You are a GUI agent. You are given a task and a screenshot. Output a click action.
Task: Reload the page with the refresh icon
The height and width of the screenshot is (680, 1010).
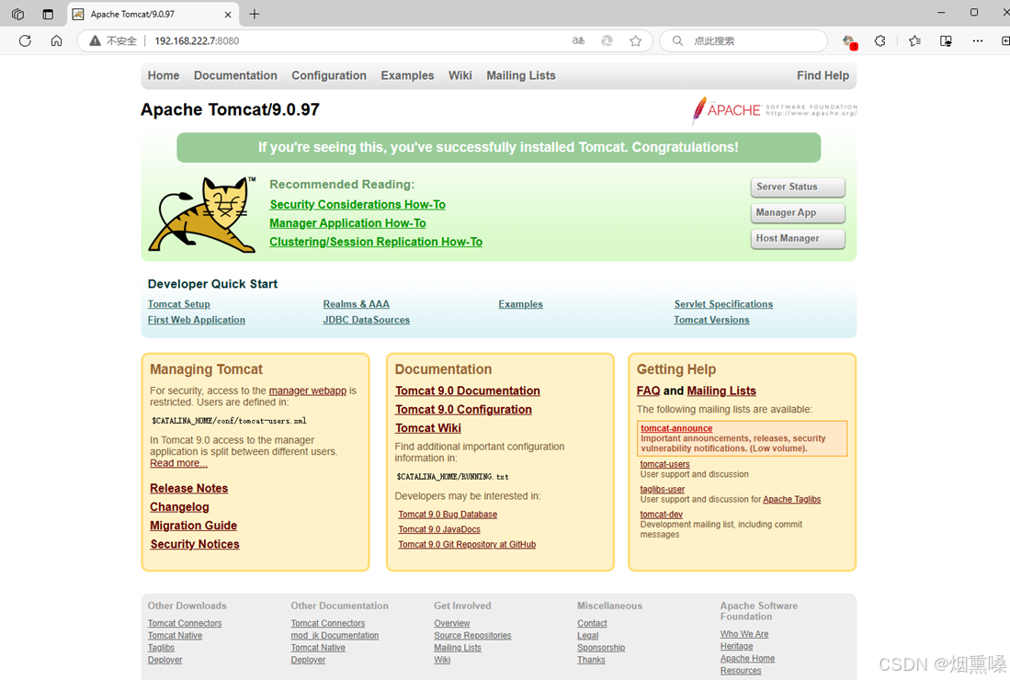[25, 40]
